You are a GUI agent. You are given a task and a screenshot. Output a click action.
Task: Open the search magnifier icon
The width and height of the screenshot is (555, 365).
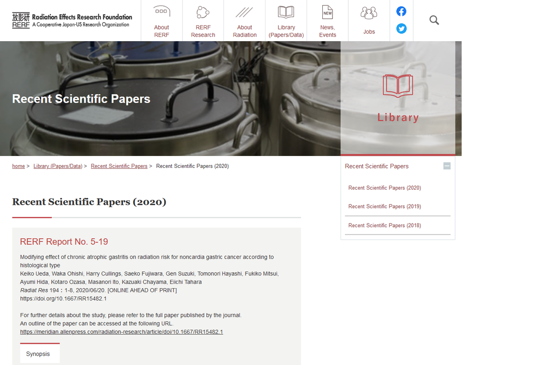click(x=434, y=20)
